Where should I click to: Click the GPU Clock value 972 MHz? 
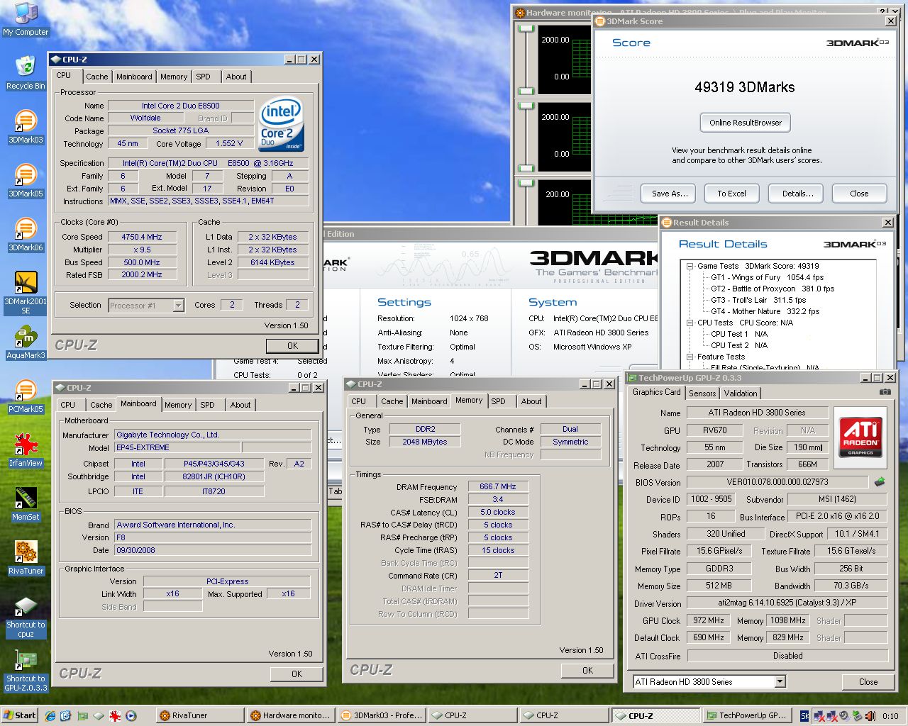pos(709,620)
